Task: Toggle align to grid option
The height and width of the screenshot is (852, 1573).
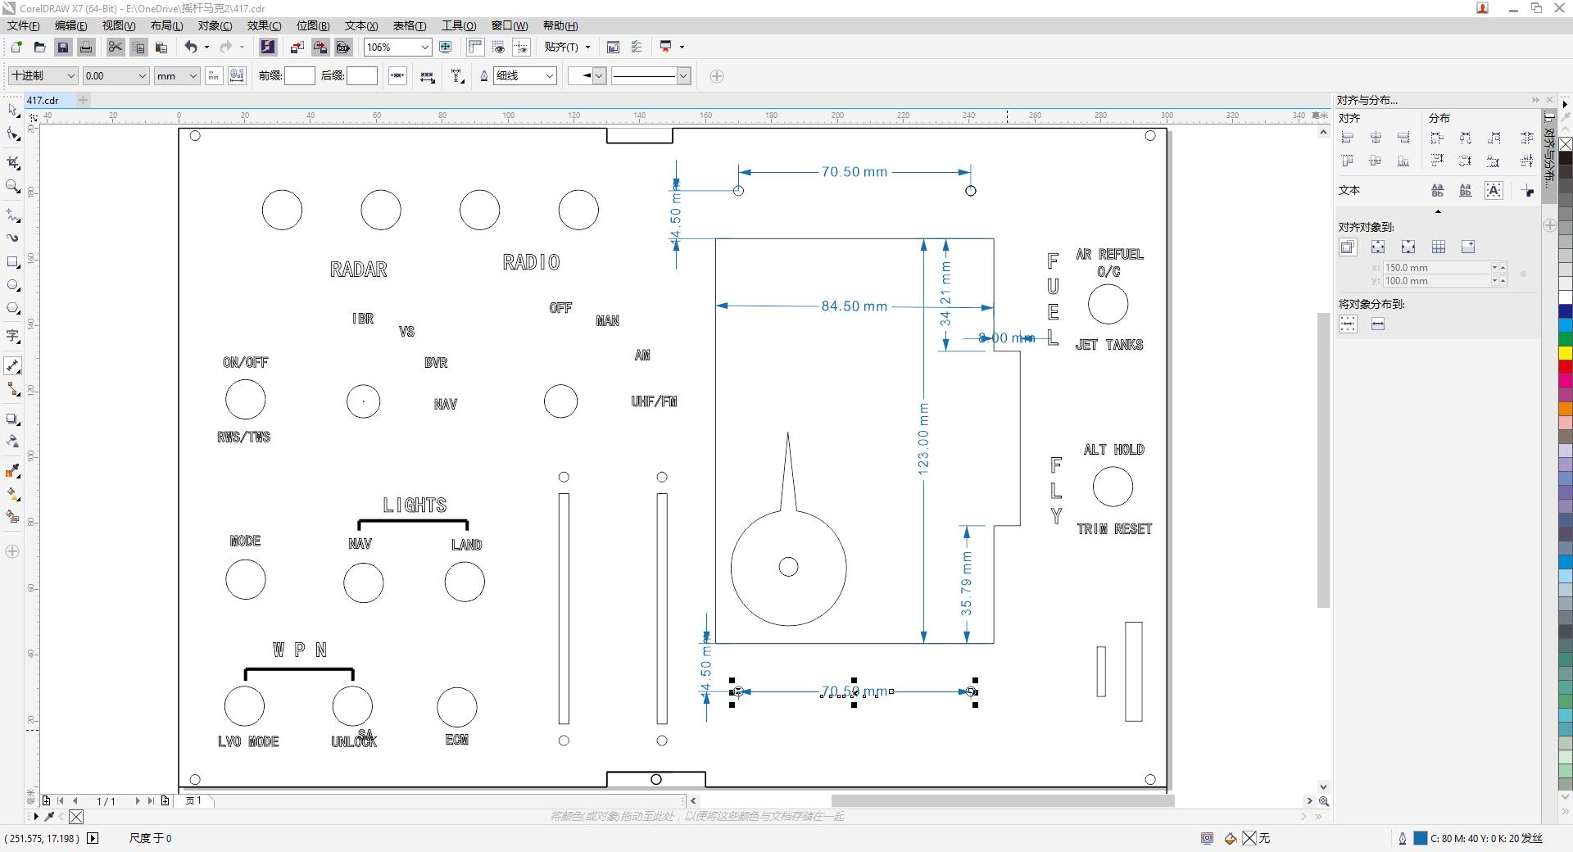Action: (1438, 247)
